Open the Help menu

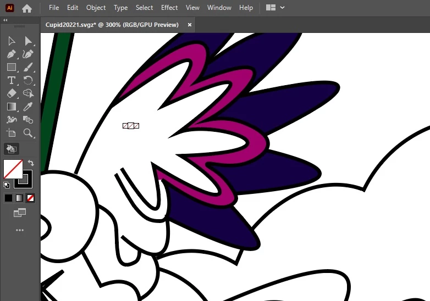click(x=246, y=8)
